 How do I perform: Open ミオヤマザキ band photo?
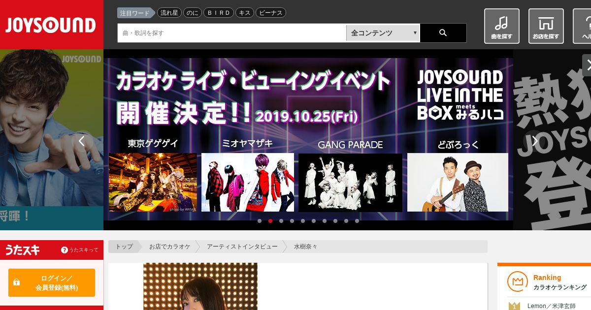pyautogui.click(x=248, y=183)
